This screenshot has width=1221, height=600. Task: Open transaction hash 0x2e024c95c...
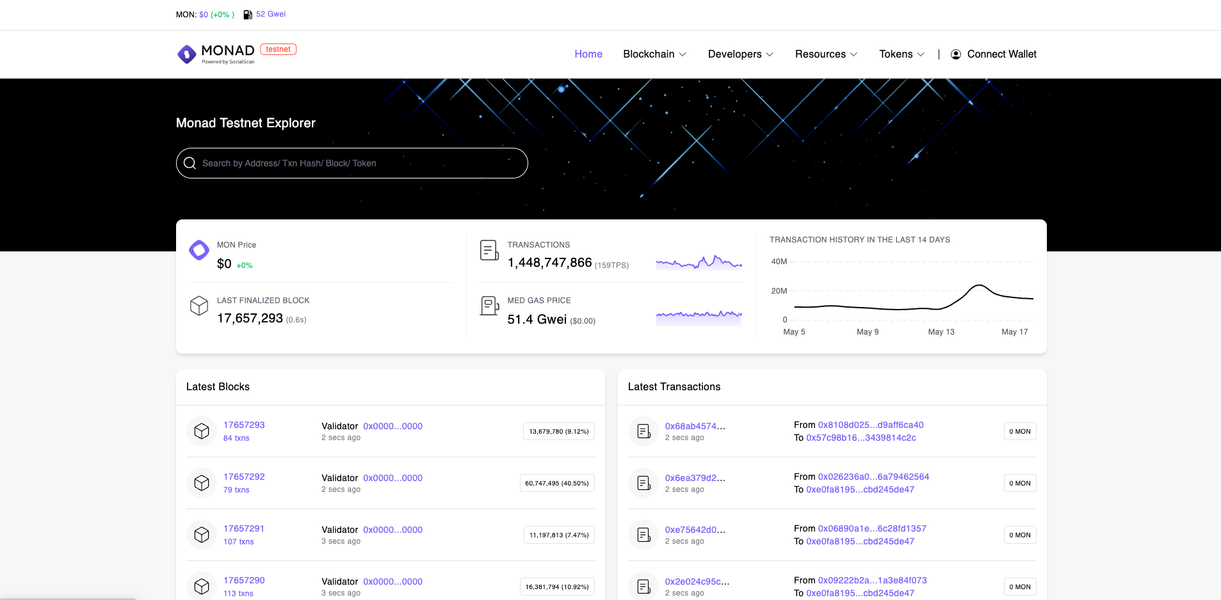[x=697, y=581]
